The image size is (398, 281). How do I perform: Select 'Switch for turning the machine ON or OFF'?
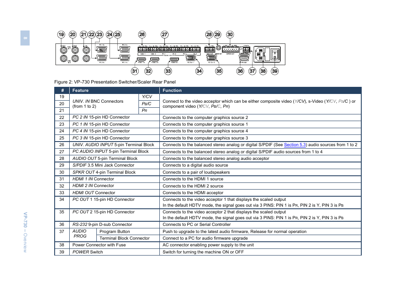click(x=203, y=252)
